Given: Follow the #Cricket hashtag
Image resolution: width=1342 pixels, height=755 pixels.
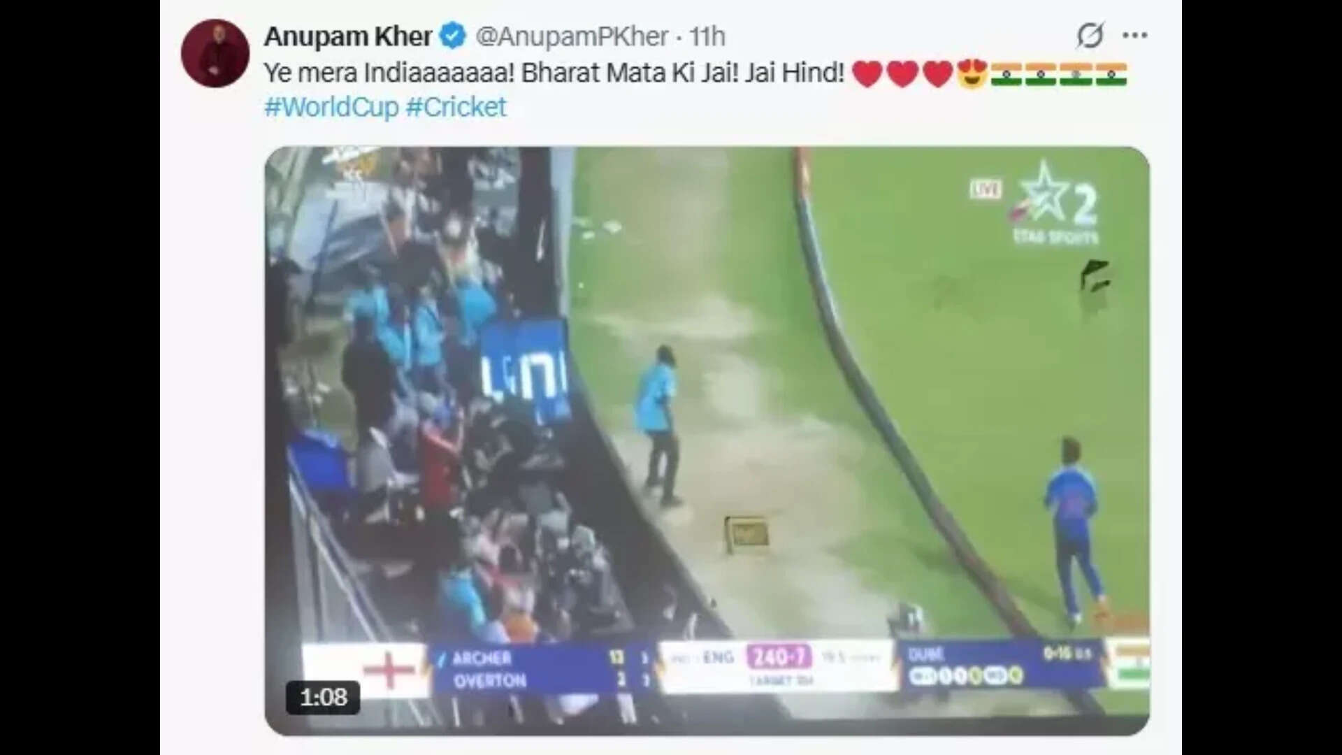Looking at the screenshot, I should pyautogui.click(x=456, y=107).
